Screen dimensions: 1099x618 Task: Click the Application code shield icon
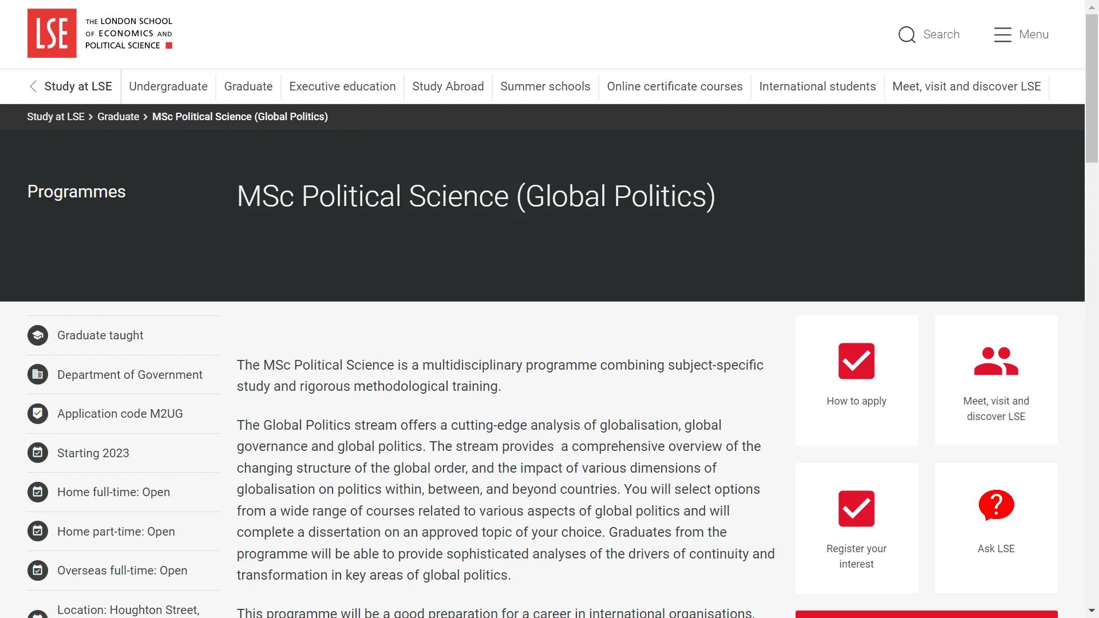(38, 414)
